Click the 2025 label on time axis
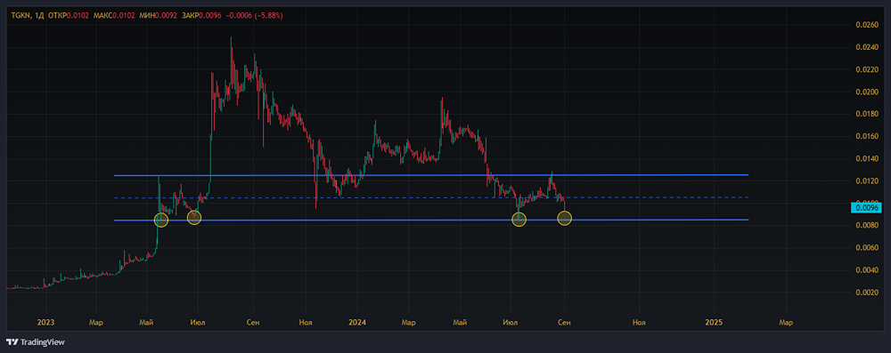This screenshot has width=891, height=353. [x=713, y=323]
